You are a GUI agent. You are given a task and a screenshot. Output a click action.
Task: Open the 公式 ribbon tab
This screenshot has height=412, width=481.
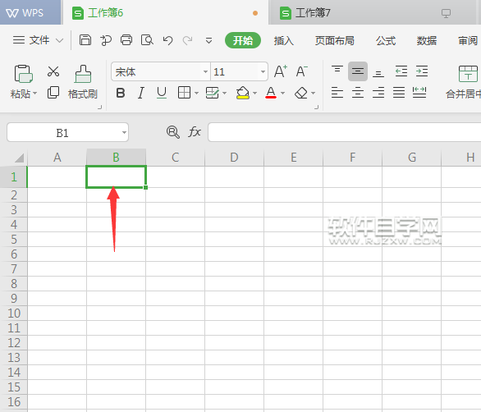coord(386,40)
